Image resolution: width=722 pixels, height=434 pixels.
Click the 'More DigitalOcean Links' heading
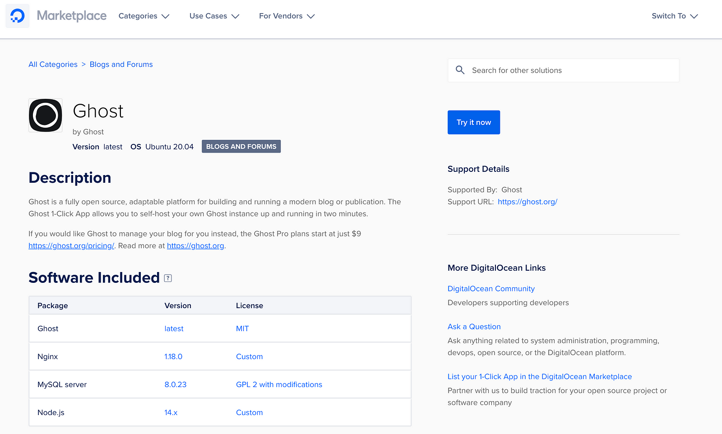(496, 268)
